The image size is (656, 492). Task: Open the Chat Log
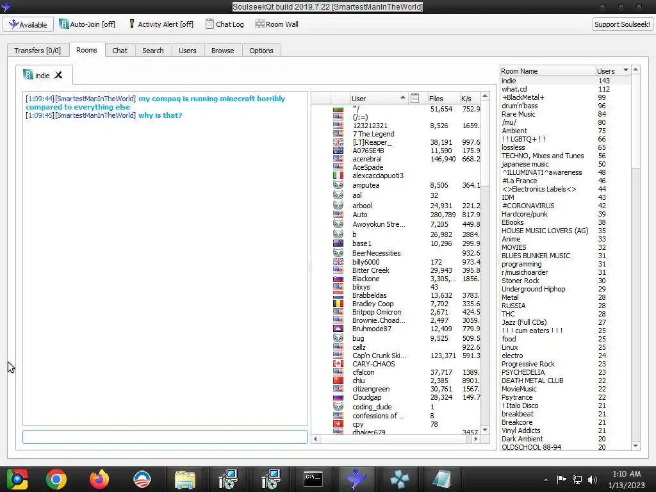click(225, 24)
